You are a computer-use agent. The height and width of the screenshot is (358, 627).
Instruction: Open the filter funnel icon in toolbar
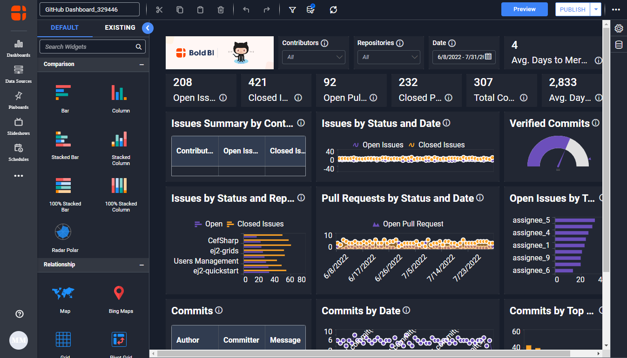[x=292, y=10]
